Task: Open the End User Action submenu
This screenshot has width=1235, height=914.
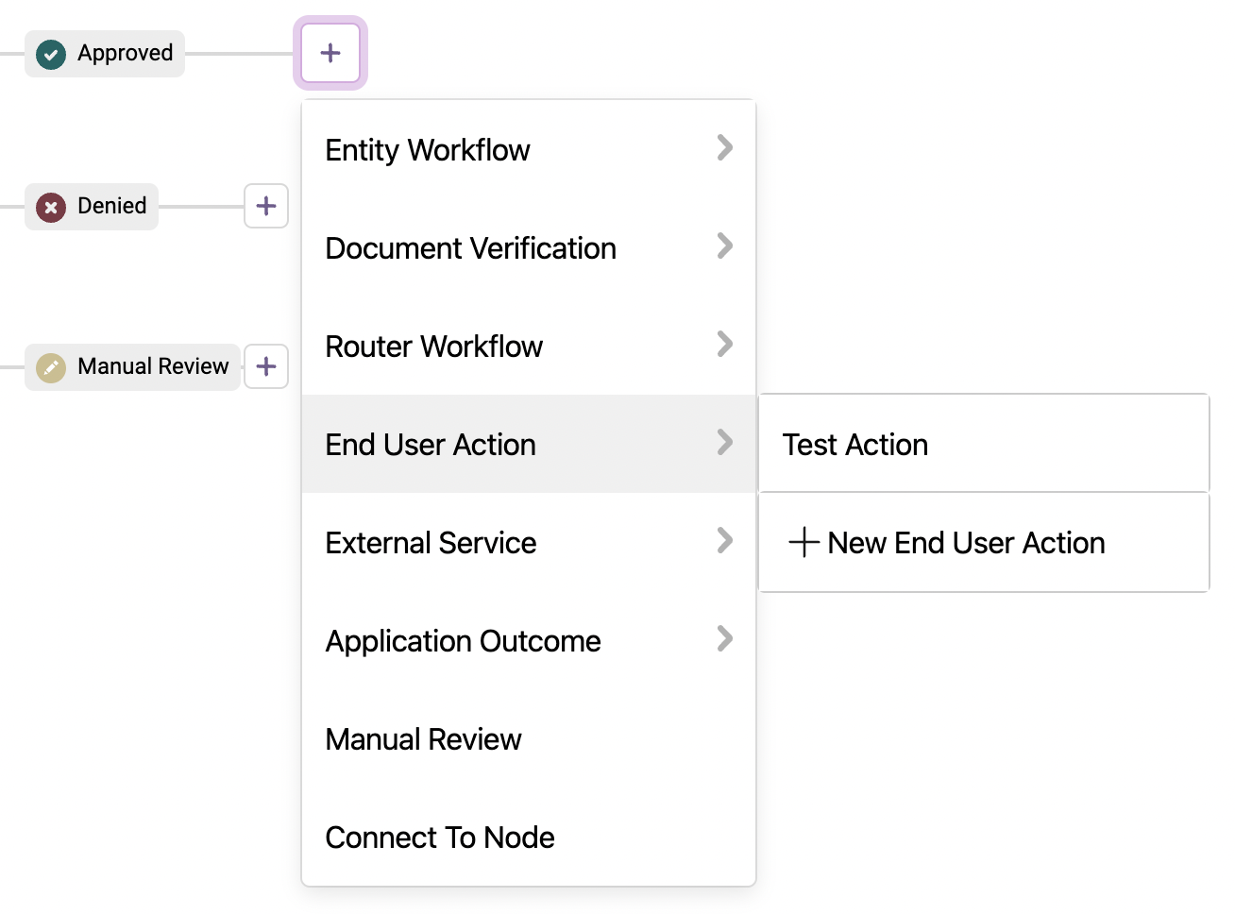Action: (x=529, y=444)
